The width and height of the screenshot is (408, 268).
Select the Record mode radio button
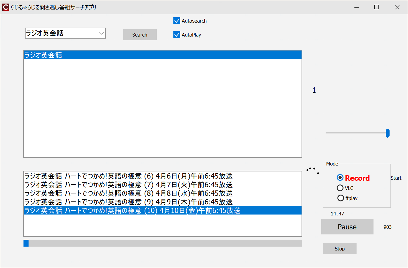coord(340,178)
